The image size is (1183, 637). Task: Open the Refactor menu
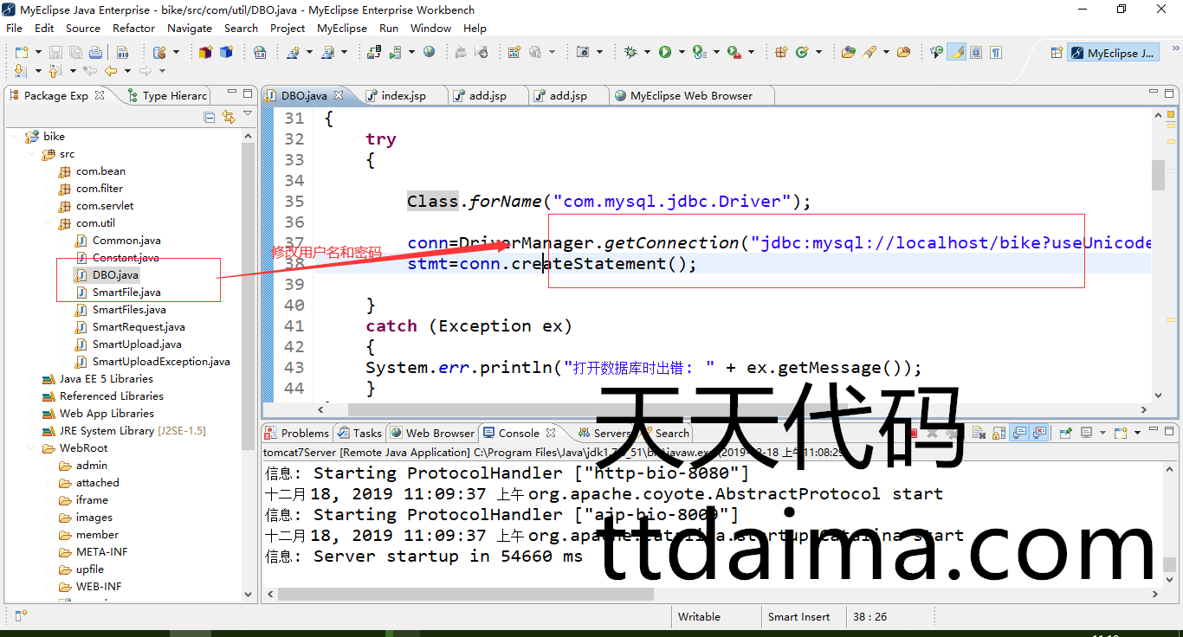[x=133, y=28]
